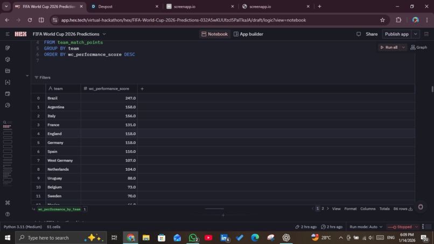
Task: Expand the project title dropdown chevron
Action: point(104,34)
